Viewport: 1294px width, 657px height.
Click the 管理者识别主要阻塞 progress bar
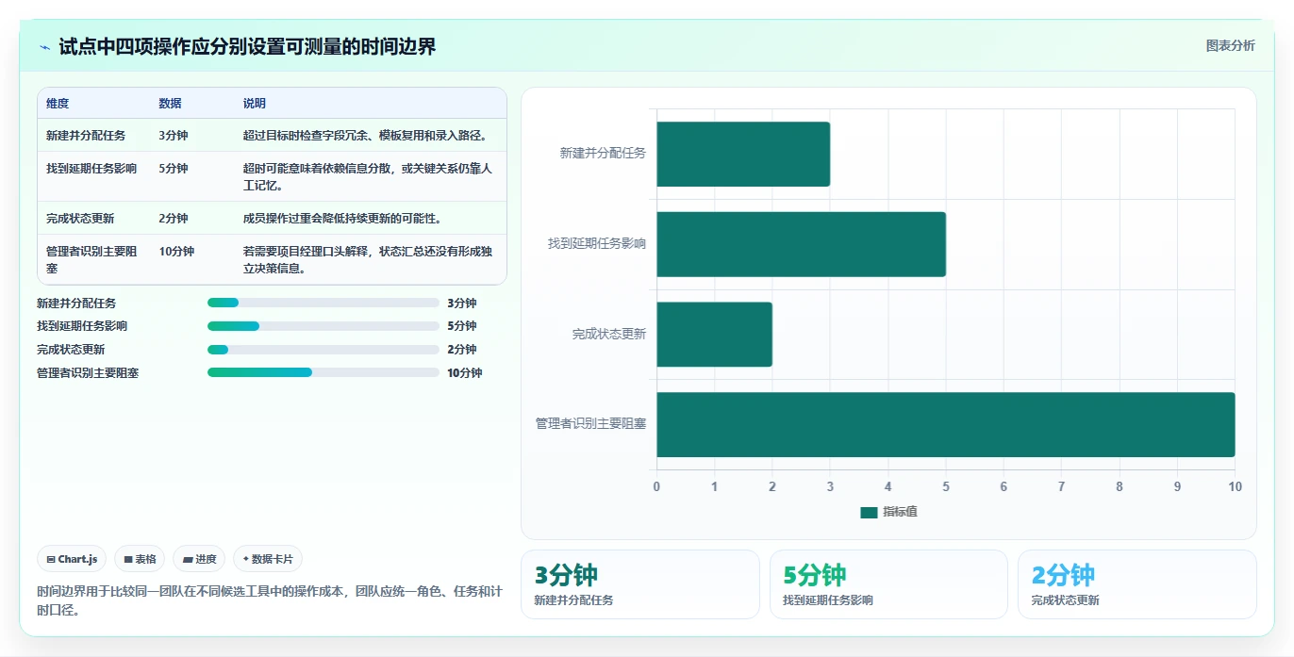point(323,372)
